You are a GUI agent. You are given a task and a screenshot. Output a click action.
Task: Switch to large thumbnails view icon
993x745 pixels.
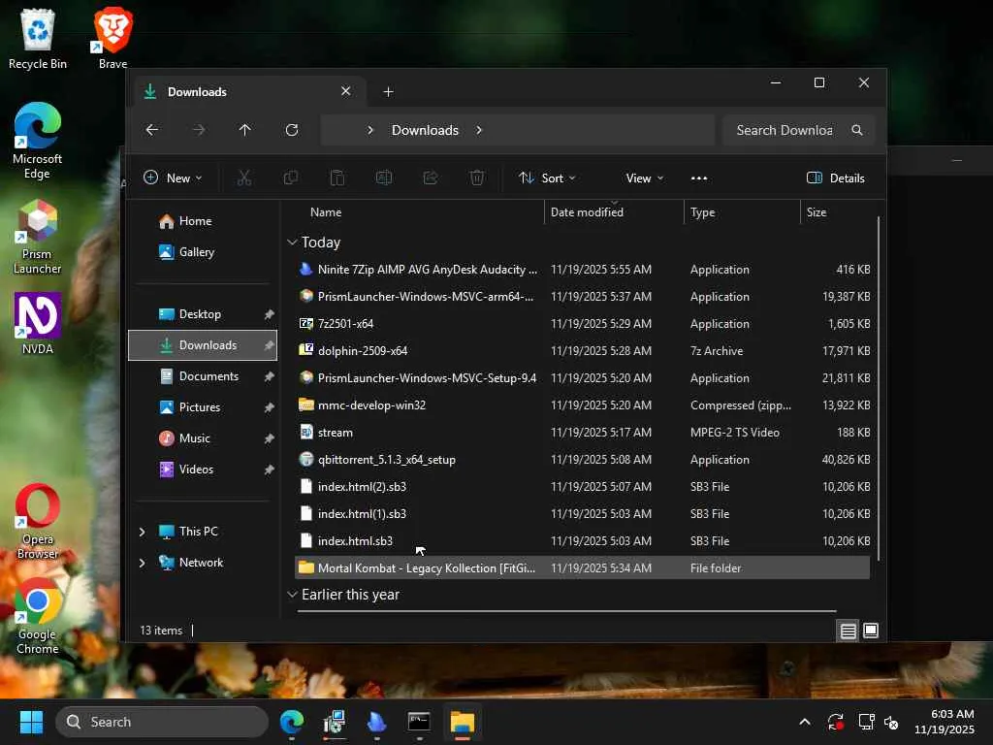[871, 631]
